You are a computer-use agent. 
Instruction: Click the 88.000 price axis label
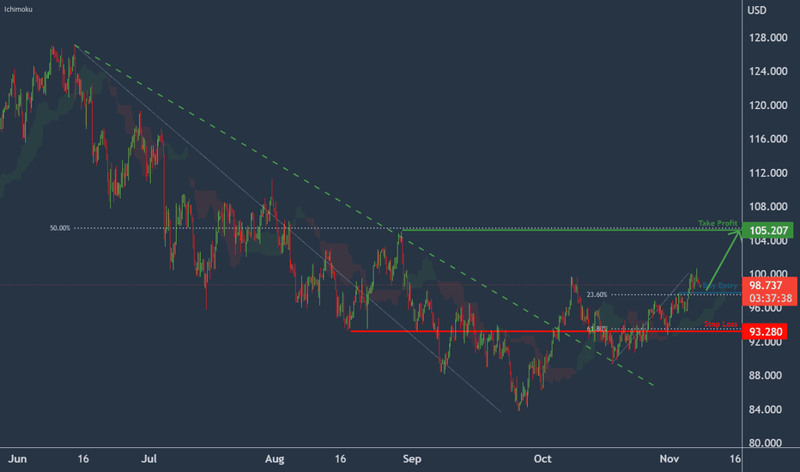coord(766,376)
